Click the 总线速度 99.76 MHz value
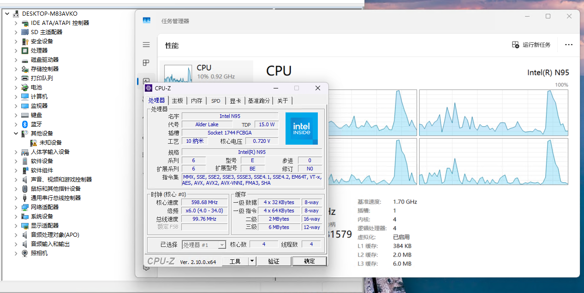Screen dimensions: 584x293 click(x=205, y=219)
